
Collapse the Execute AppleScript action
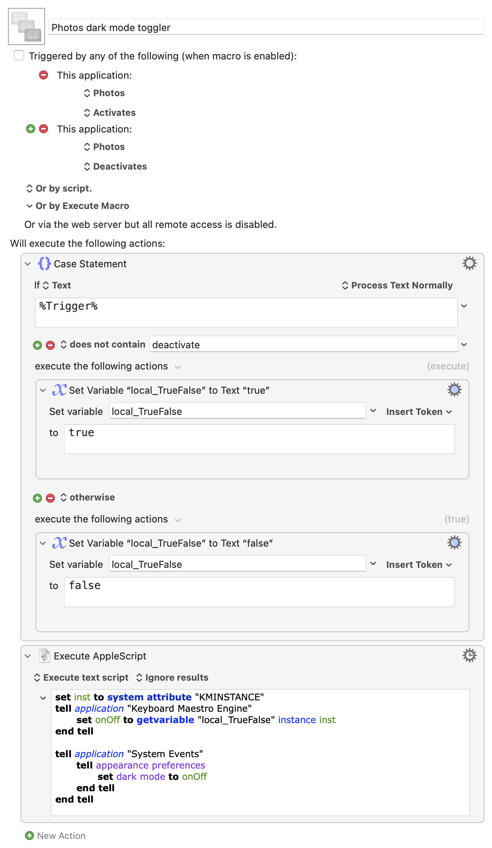point(28,656)
